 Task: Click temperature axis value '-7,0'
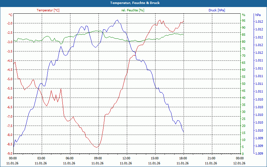tap(10, 116)
